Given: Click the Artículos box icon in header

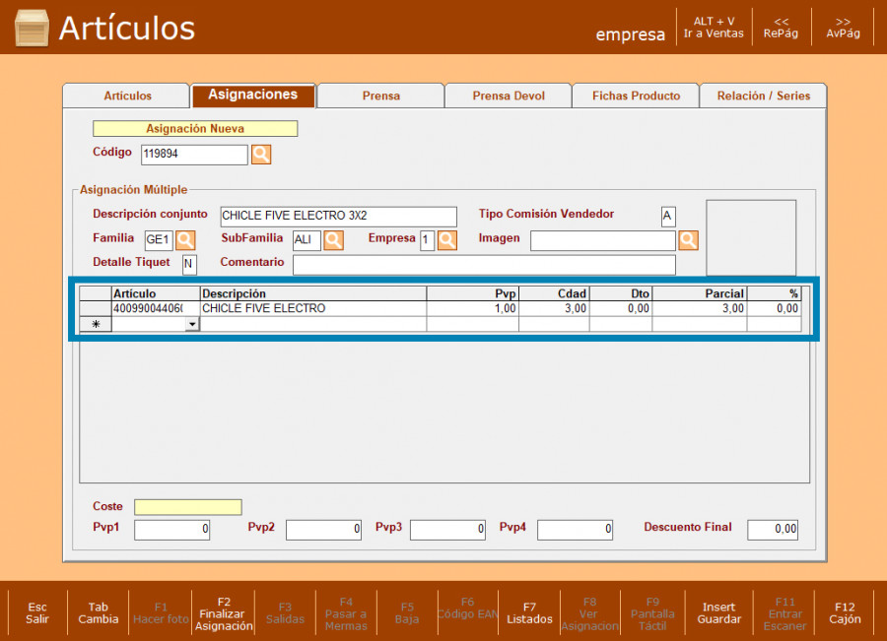Looking at the screenshot, I should 32,28.
